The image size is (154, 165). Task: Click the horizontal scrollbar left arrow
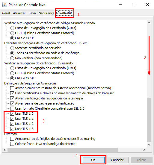[5, 150]
